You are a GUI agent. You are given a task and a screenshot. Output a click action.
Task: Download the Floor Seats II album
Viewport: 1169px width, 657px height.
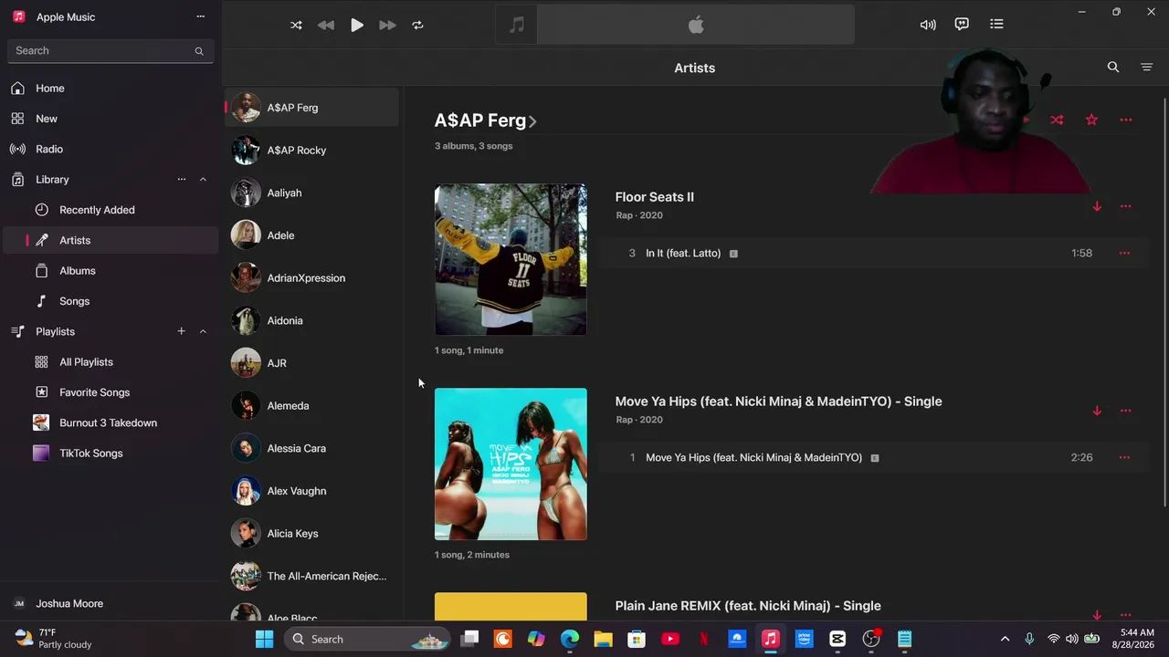click(1097, 206)
